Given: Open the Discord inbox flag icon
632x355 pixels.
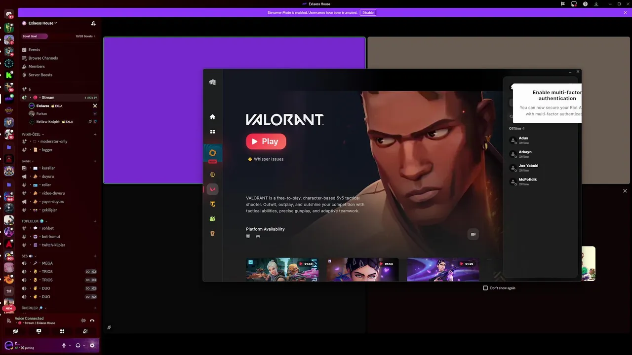Looking at the screenshot, I should [562, 4].
